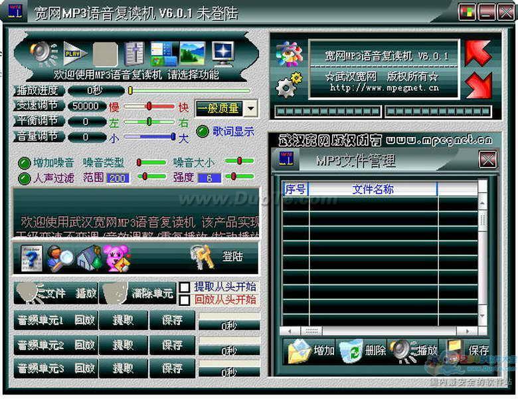Check the 回放从头开始 checkbox
The image size is (518, 399).
[x=185, y=300]
